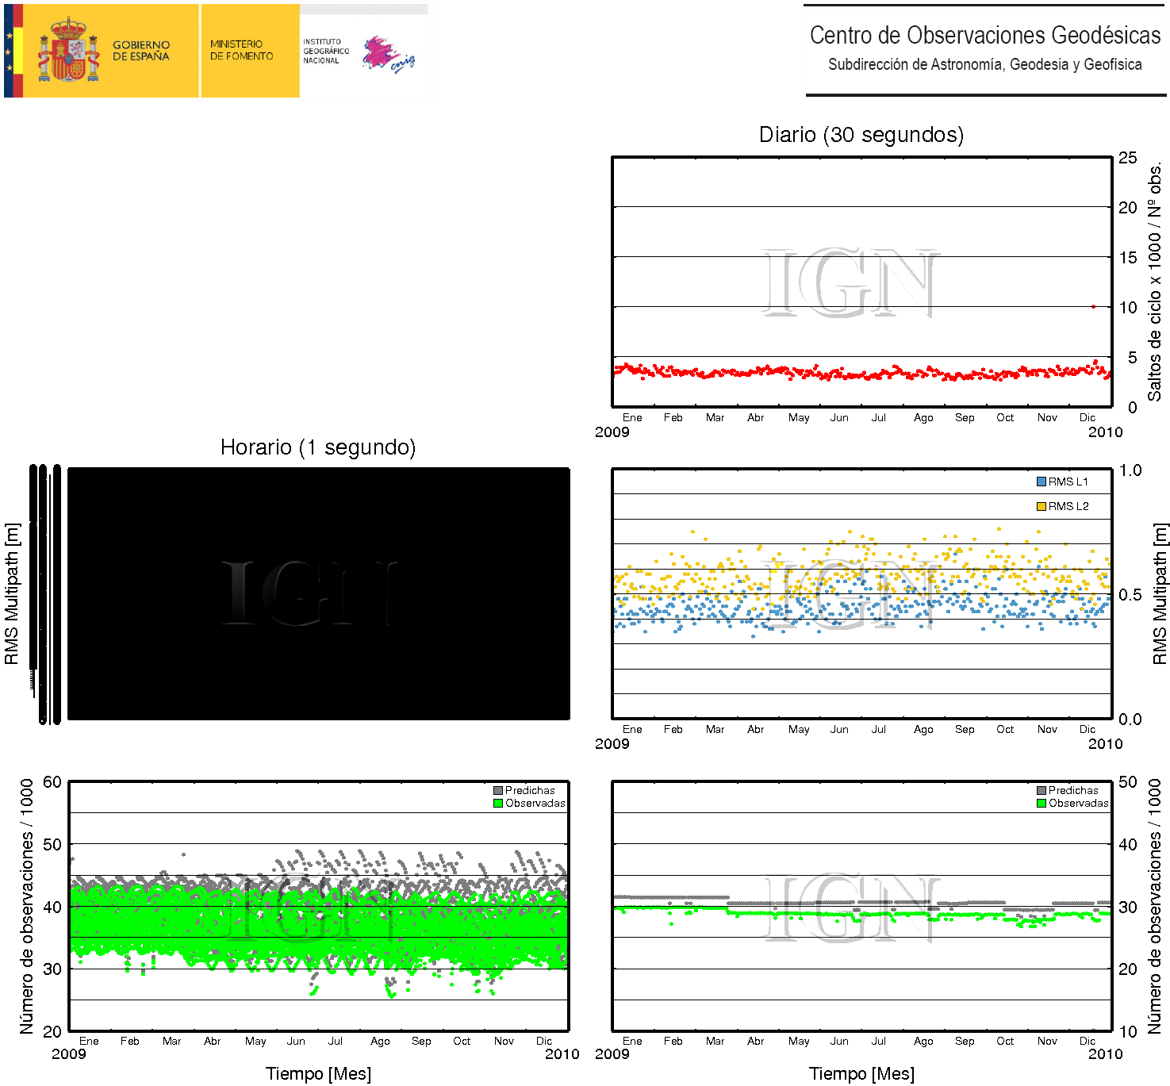Viewport: 1170px width, 1086px height.
Task: Click the Instituto Geográfico Nacional text
Action: pyautogui.click(x=325, y=51)
